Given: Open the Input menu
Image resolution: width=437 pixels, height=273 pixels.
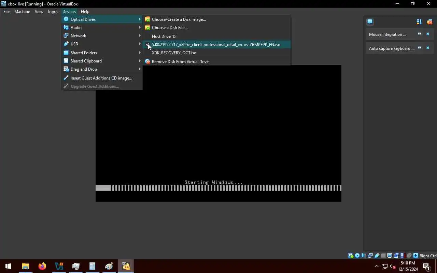Looking at the screenshot, I should click(x=53, y=11).
